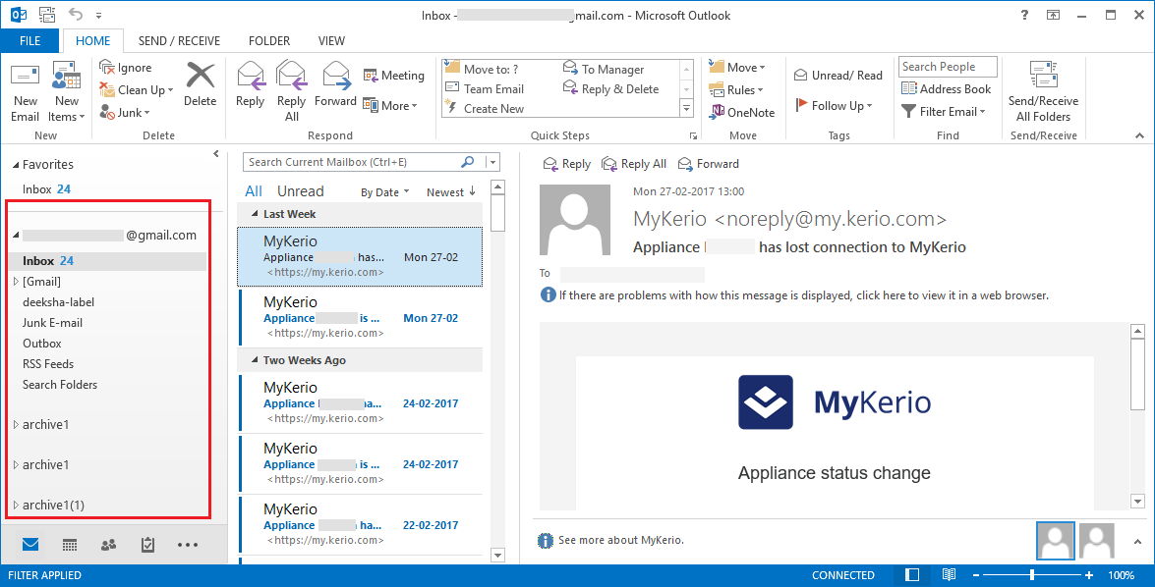The width and height of the screenshot is (1155, 587).
Task: Switch to the HOME tab
Action: [x=92, y=41]
